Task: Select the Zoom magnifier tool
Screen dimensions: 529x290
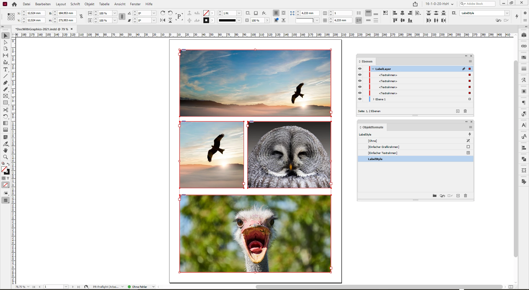Action: pyautogui.click(x=5, y=157)
